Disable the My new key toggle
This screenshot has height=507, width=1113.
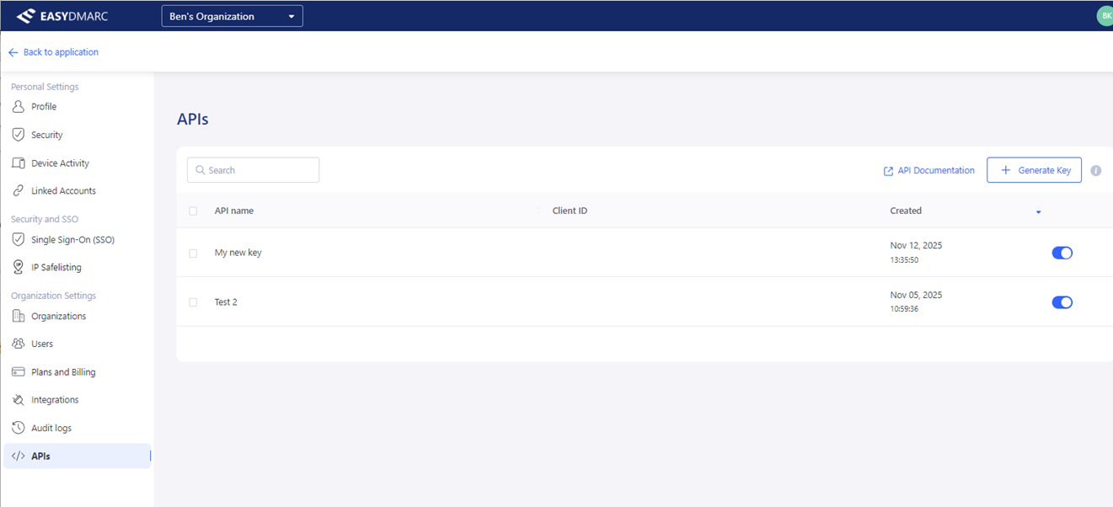(1062, 253)
